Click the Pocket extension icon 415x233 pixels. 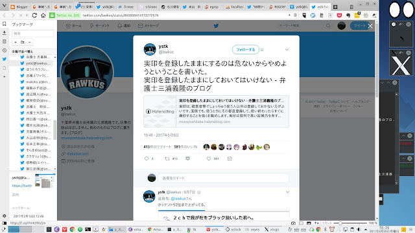tap(339, 16)
